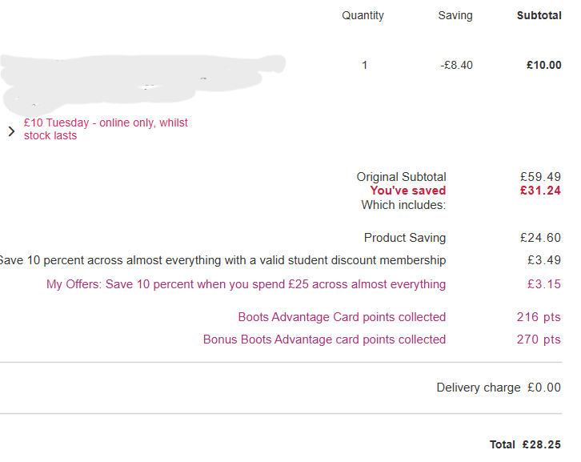
Task: Click the Delivery charge label
Action: click(478, 388)
